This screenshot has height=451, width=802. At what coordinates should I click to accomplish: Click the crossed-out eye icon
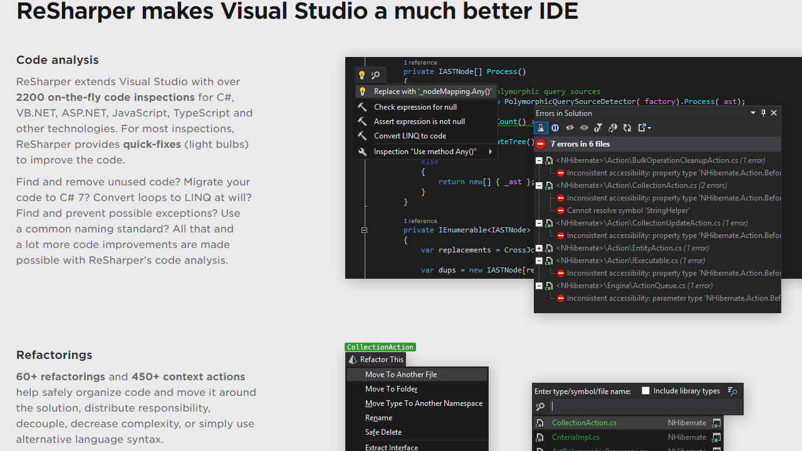(x=570, y=128)
